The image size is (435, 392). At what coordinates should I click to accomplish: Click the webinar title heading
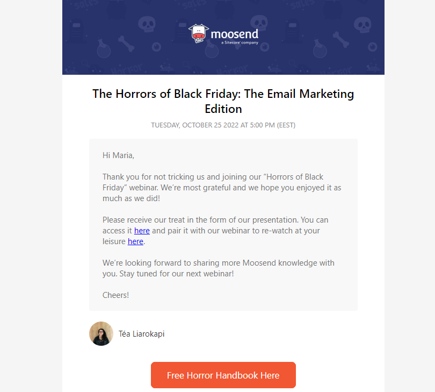(223, 101)
